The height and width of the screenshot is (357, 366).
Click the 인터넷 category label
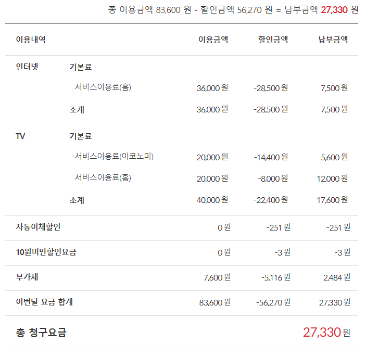point(27,67)
